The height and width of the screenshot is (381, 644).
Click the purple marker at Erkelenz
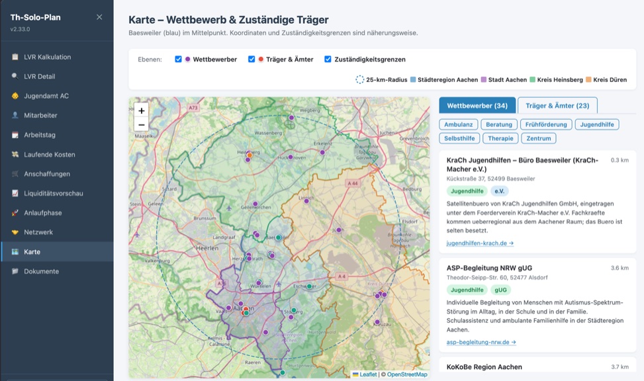(322, 152)
